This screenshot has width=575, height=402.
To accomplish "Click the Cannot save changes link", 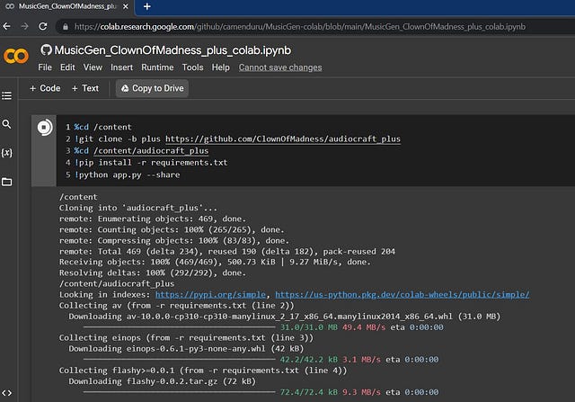I will (x=280, y=67).
